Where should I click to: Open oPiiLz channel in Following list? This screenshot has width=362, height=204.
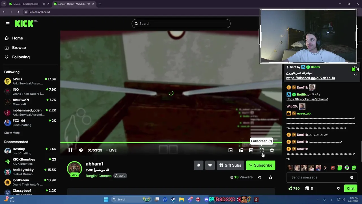(30, 81)
